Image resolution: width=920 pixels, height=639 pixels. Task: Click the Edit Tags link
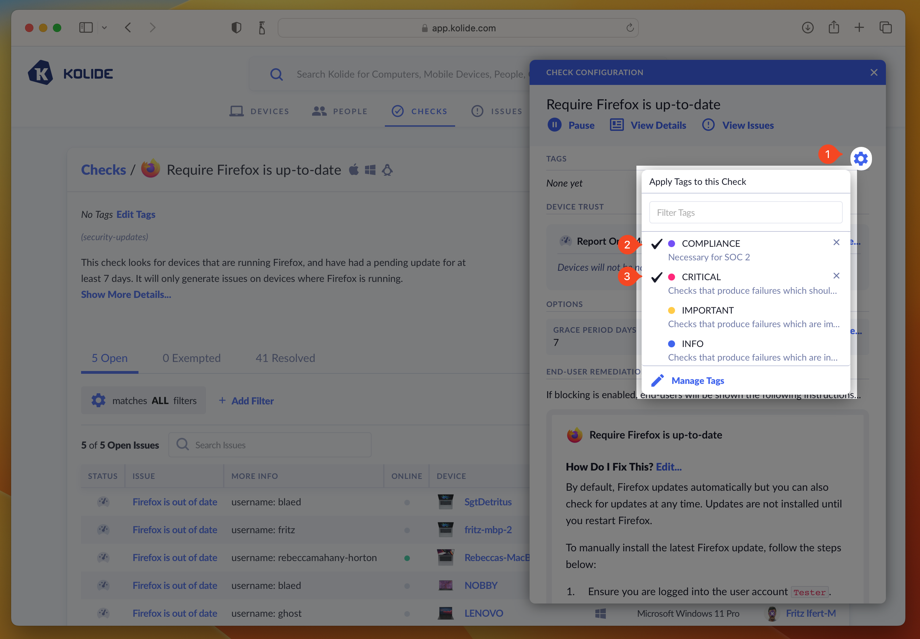point(136,215)
